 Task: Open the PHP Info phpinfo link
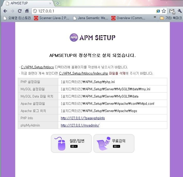(83, 118)
